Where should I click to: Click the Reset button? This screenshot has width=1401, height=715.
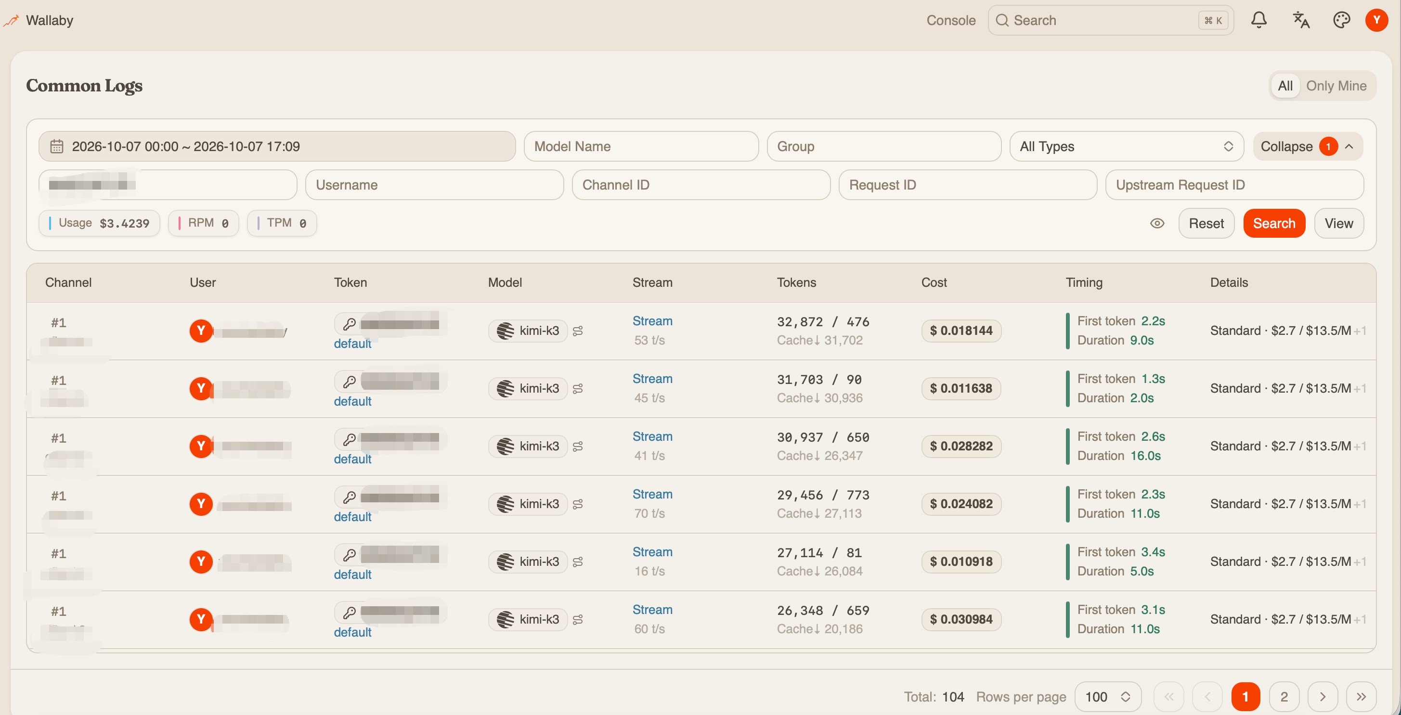point(1206,223)
